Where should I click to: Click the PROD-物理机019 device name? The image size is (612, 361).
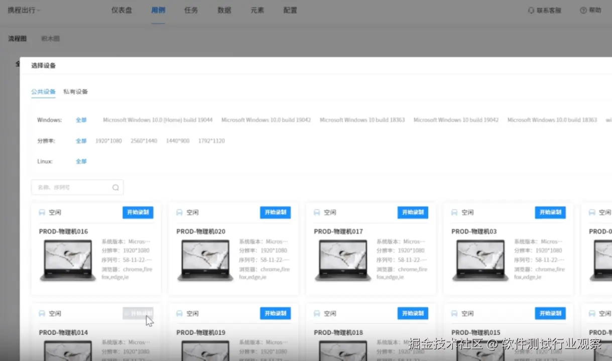point(201,332)
